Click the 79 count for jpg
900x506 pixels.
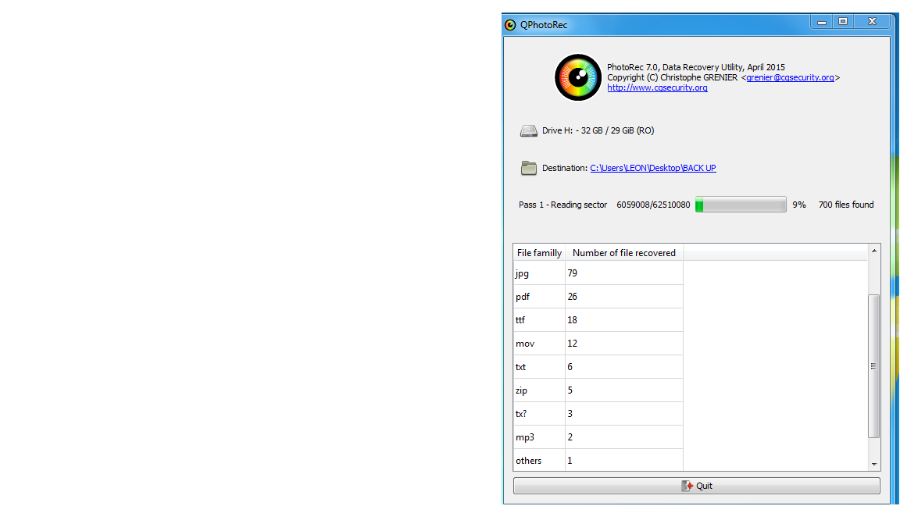click(x=572, y=273)
